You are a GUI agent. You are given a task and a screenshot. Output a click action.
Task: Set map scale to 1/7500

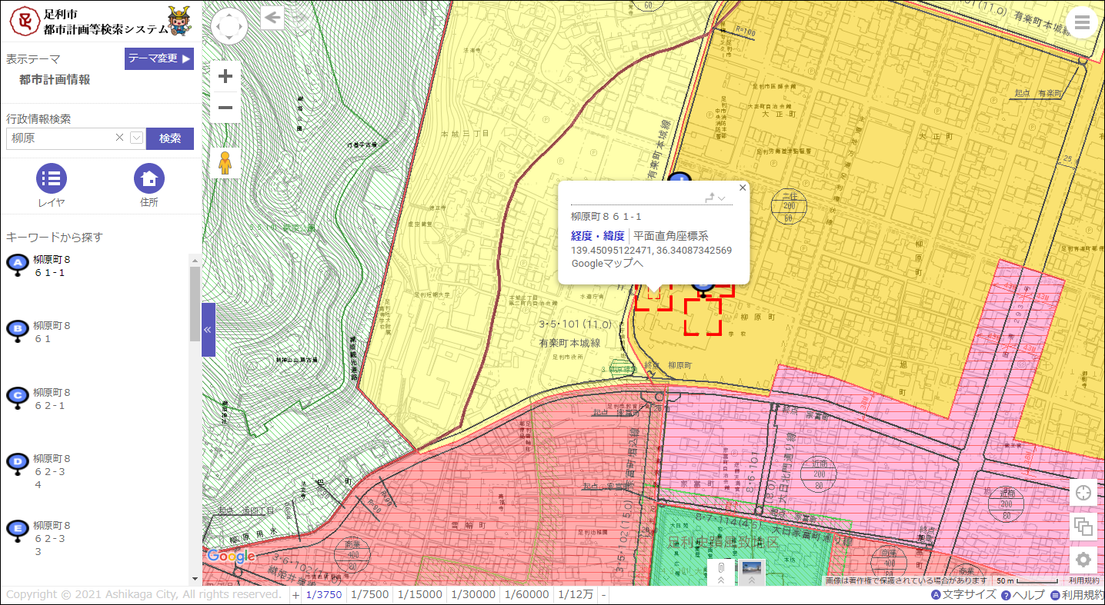pyautogui.click(x=369, y=595)
